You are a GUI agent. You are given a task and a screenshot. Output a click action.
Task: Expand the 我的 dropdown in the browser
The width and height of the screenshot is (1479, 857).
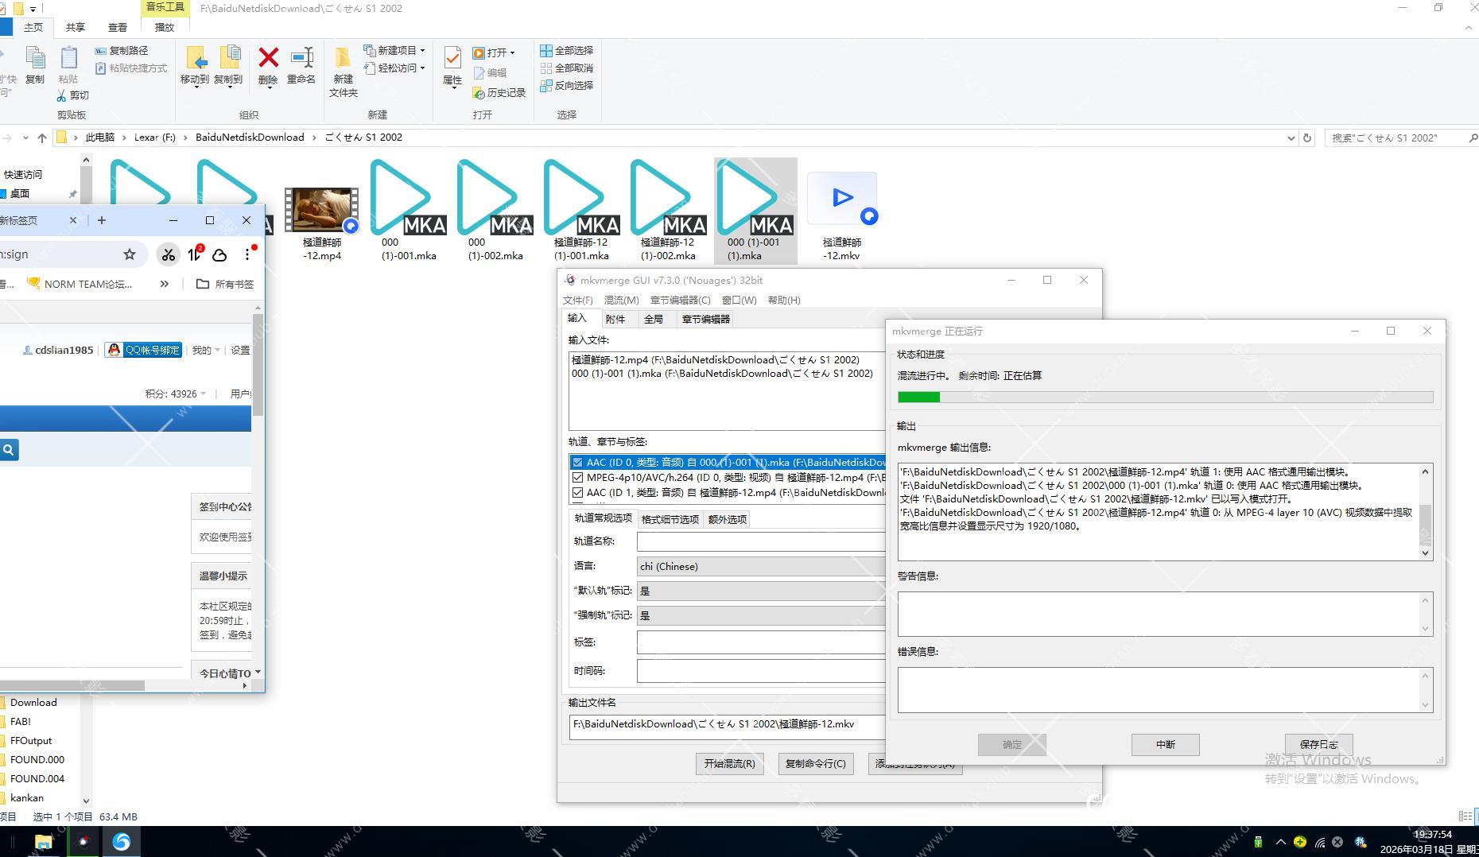(x=206, y=350)
